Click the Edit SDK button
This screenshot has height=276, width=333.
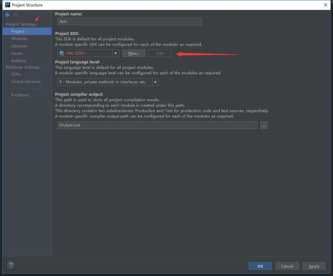pyautogui.click(x=160, y=53)
